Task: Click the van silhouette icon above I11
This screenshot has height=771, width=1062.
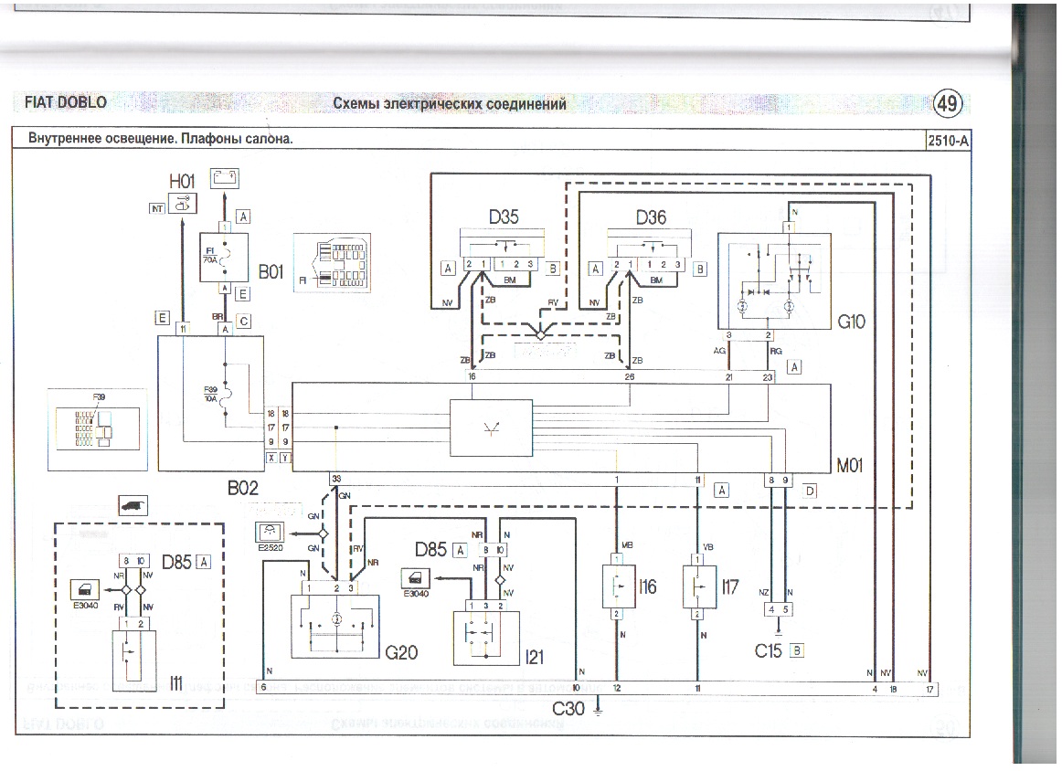Action: (x=133, y=505)
